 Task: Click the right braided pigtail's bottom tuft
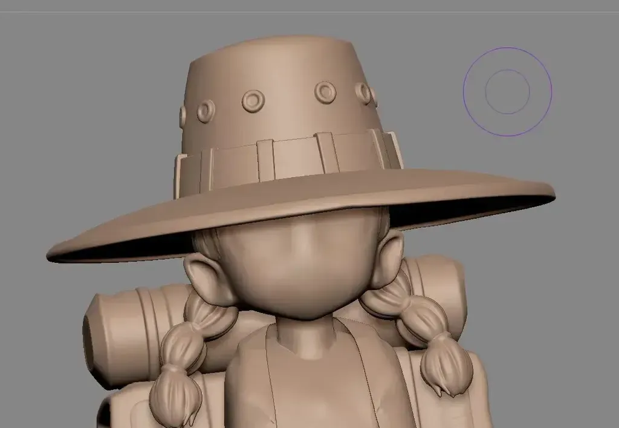(x=446, y=370)
